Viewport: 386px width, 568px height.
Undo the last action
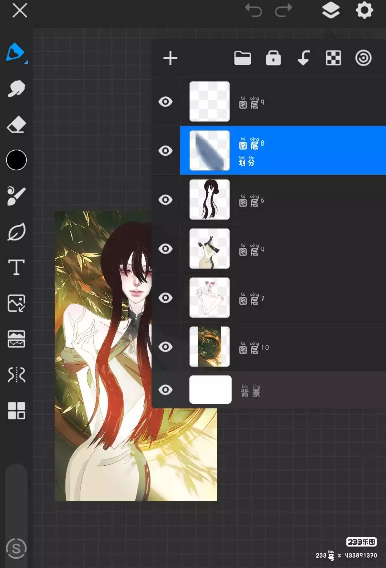pyautogui.click(x=253, y=10)
